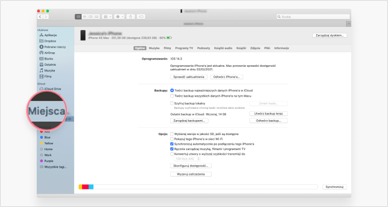Switch to the Ogólne tab
Screen dimensions: 388x207
point(140,48)
